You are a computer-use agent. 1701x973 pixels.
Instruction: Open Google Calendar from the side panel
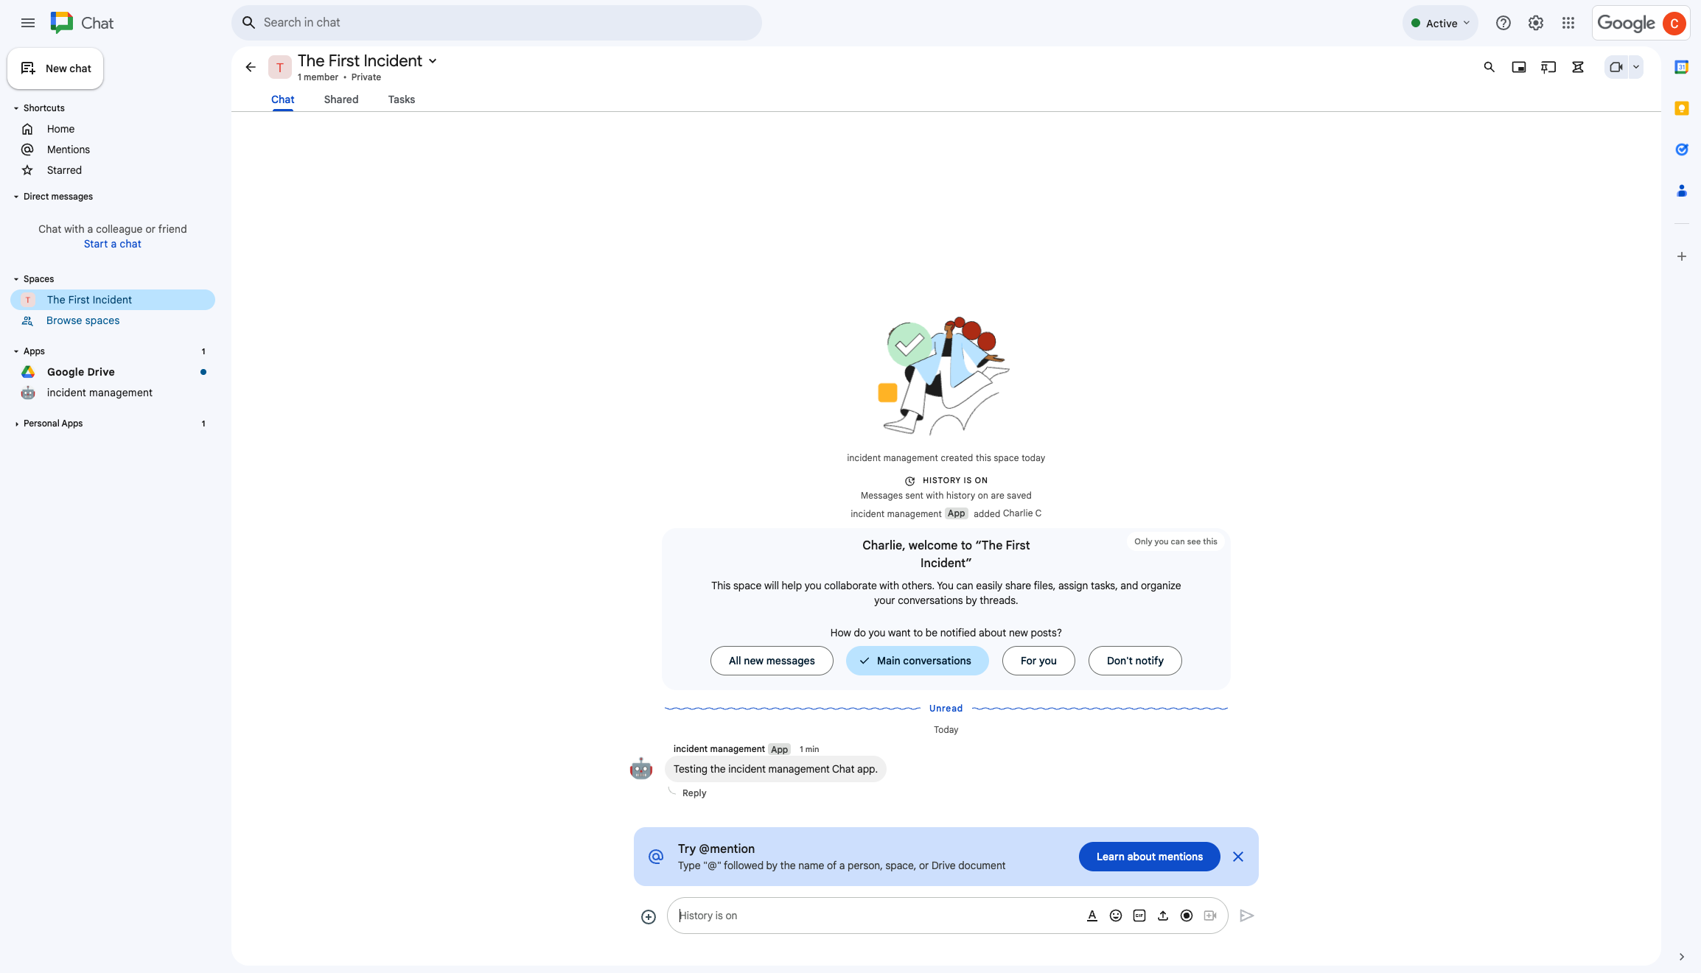[1682, 66]
